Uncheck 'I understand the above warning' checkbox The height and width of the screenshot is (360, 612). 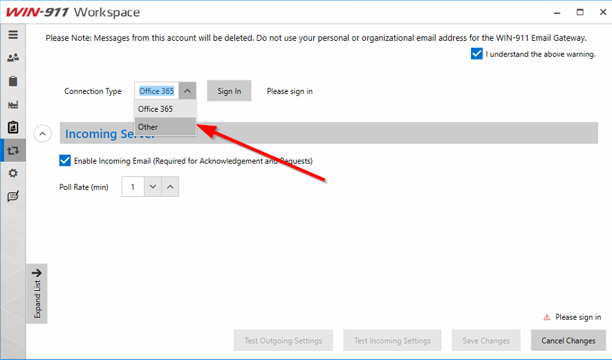pyautogui.click(x=476, y=54)
